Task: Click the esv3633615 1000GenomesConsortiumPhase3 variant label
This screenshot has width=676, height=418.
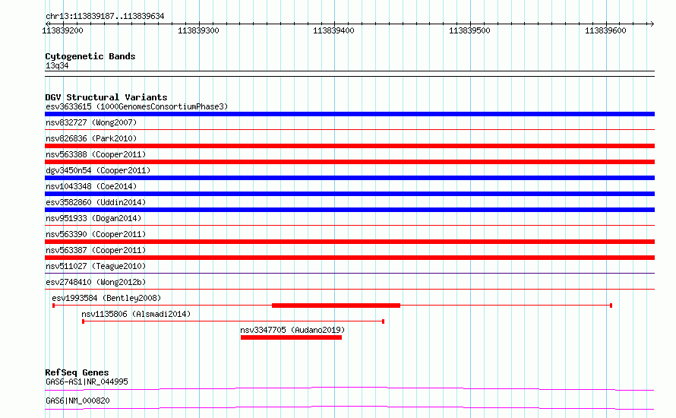Action: click(x=137, y=106)
